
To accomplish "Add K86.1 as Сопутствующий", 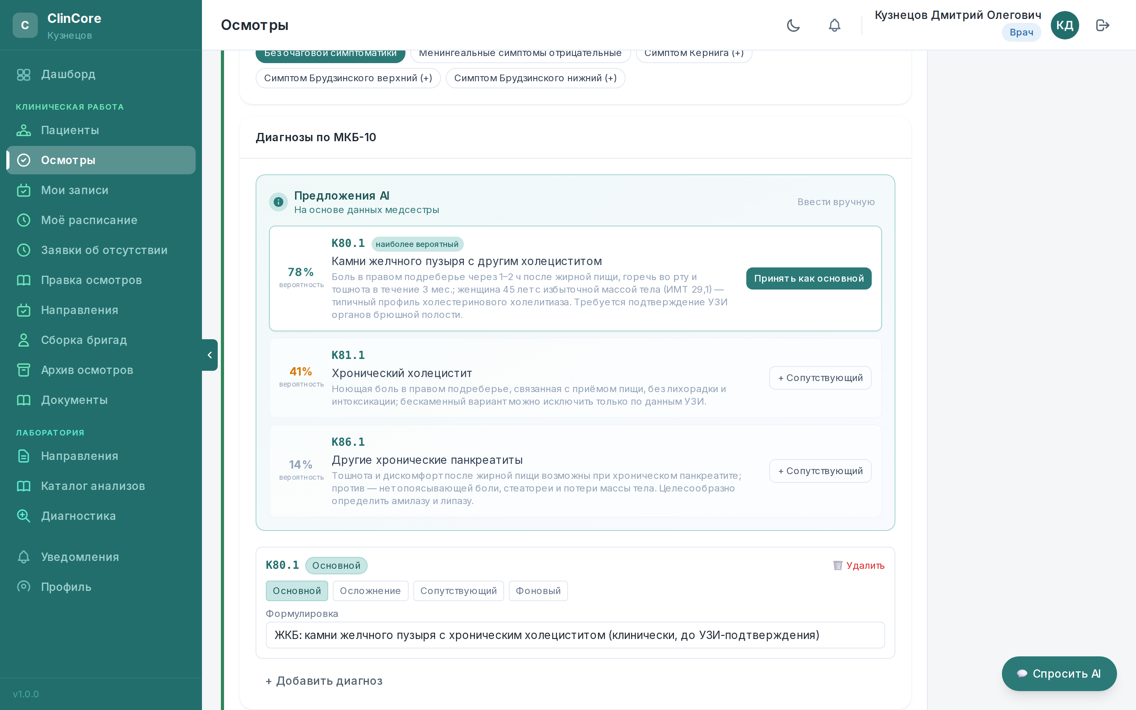I will [x=820, y=471].
